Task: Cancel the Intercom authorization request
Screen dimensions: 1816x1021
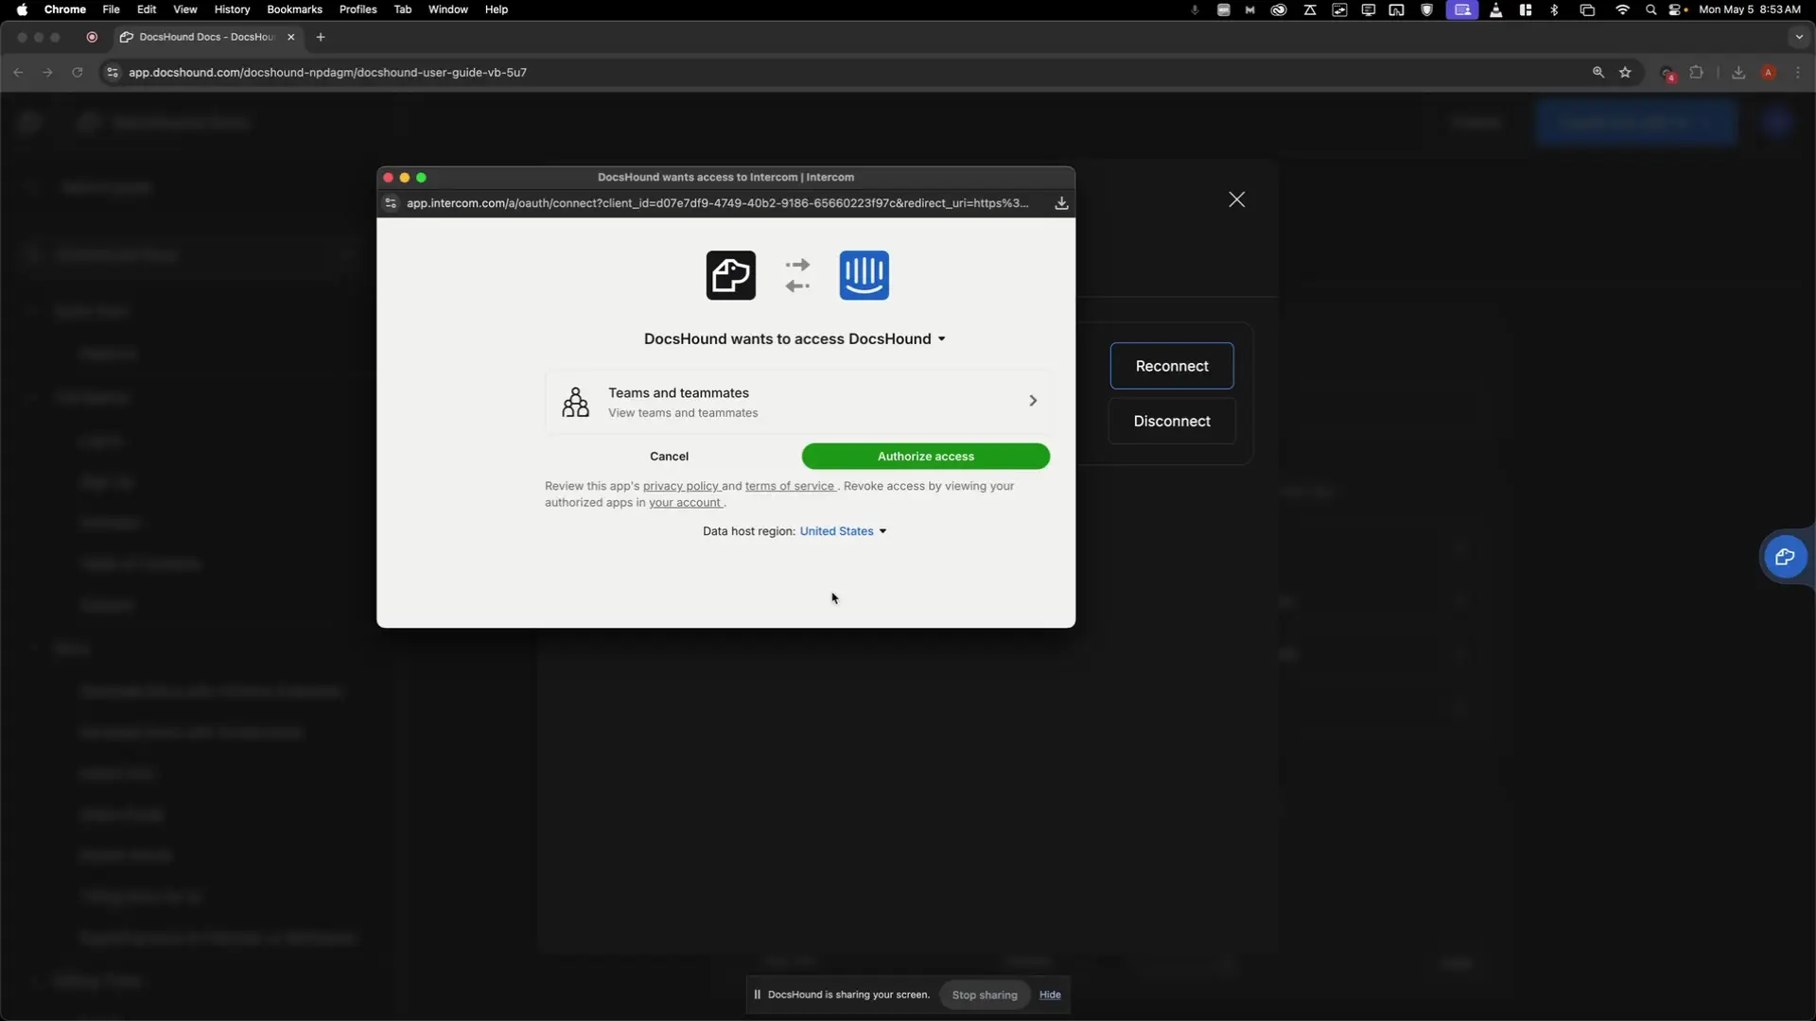Action: point(669,456)
